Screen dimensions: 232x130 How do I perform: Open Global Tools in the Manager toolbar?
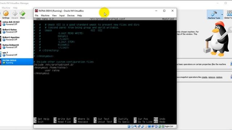coord(228,14)
